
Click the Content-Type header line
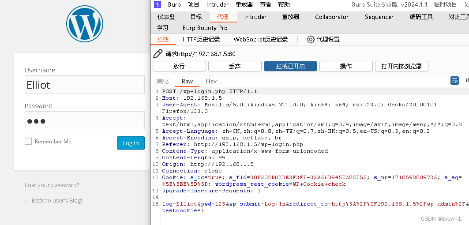245,151
